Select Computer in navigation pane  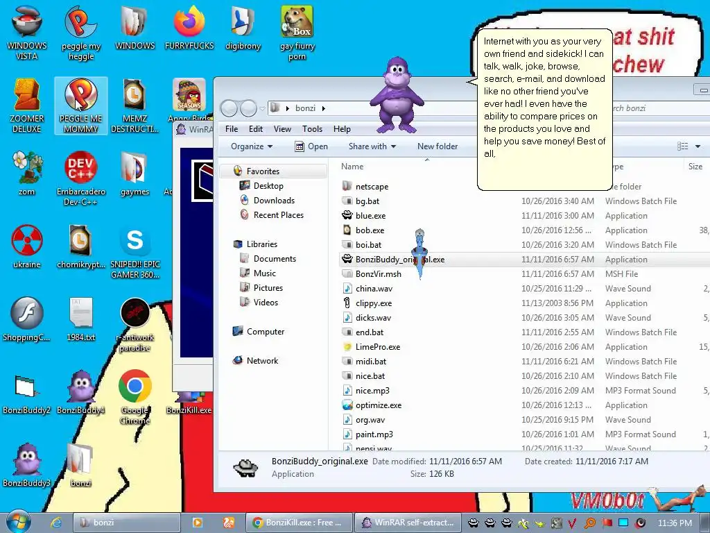coord(265,331)
